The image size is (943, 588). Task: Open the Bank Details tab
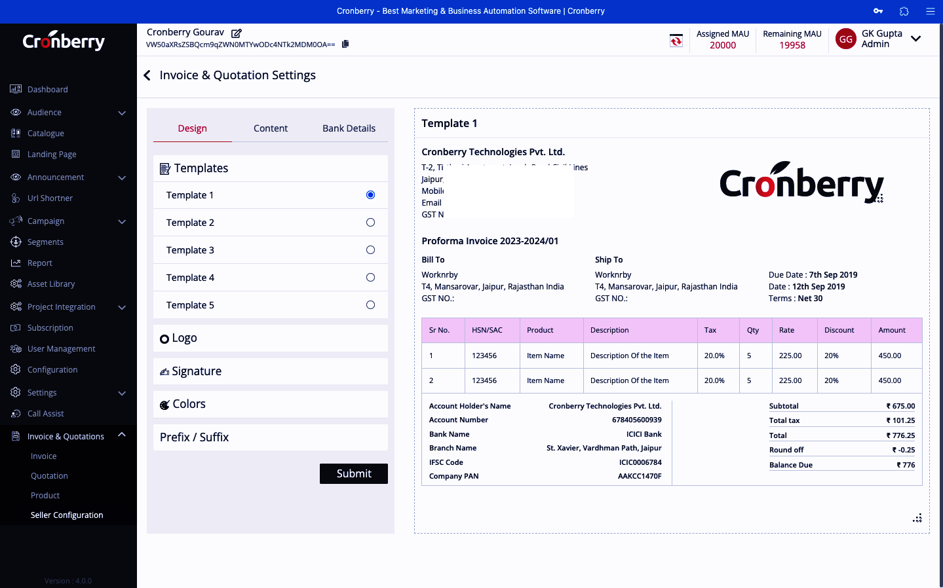pos(349,128)
